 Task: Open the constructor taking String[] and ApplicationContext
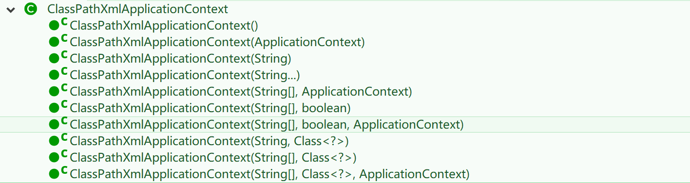pyautogui.click(x=241, y=92)
